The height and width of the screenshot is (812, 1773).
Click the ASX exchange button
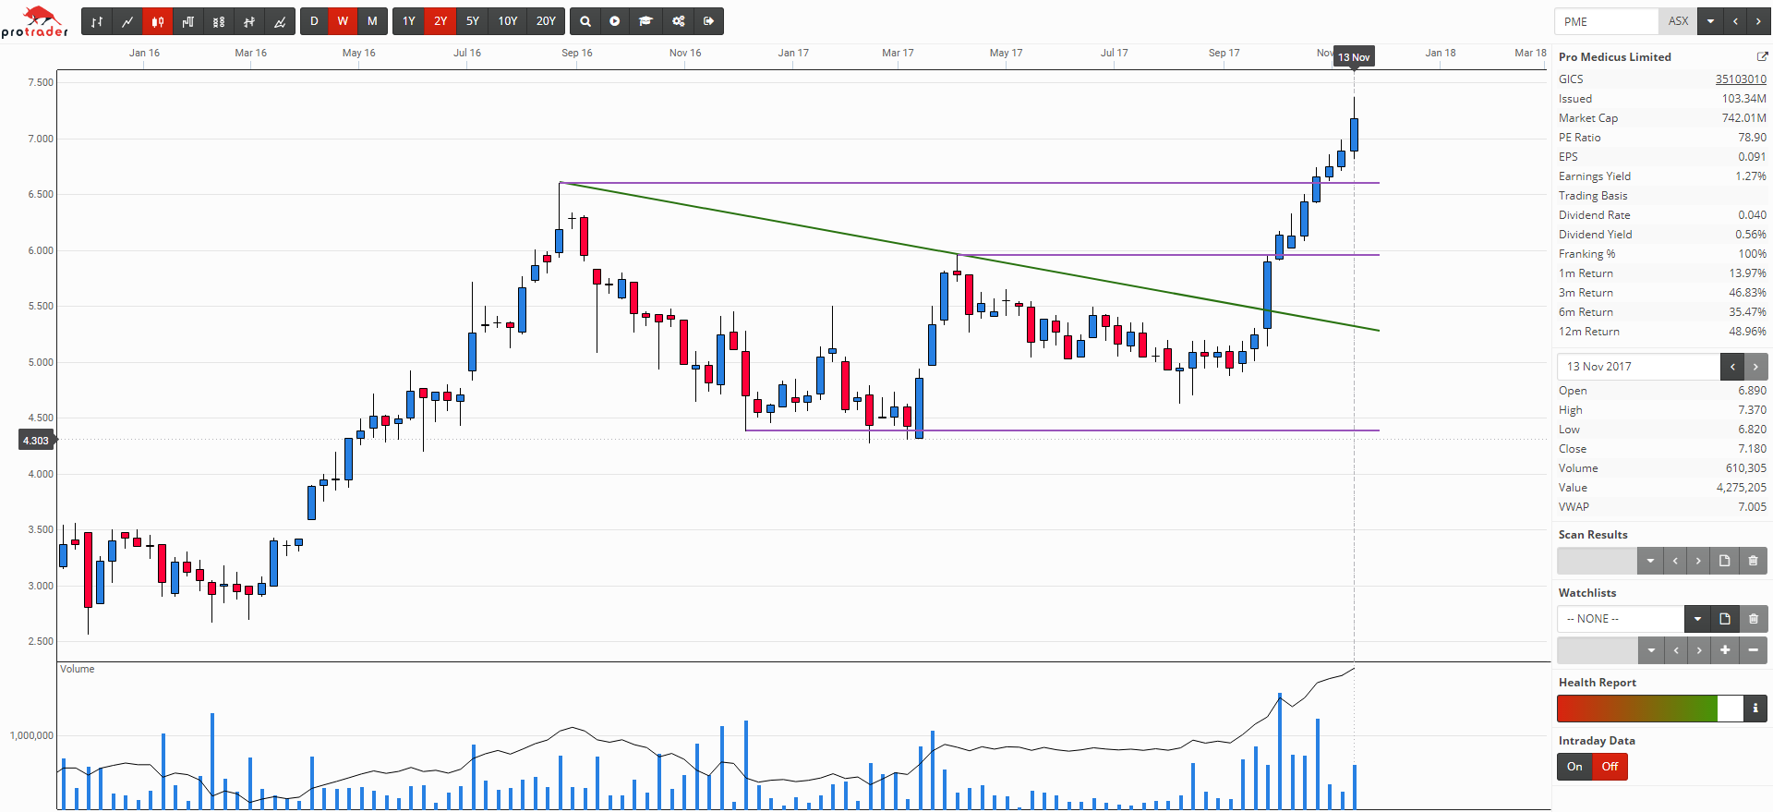click(1678, 21)
